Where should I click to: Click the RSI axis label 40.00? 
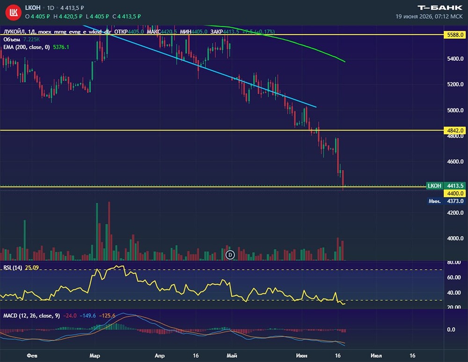pos(454,293)
